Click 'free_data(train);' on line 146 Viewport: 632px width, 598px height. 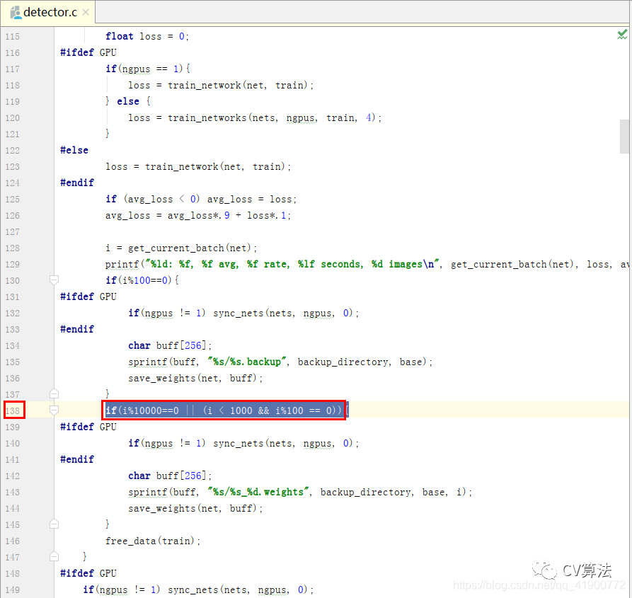(153, 541)
